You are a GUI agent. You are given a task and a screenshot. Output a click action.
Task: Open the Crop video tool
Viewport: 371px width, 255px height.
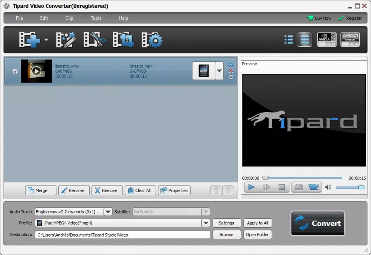tap(123, 40)
